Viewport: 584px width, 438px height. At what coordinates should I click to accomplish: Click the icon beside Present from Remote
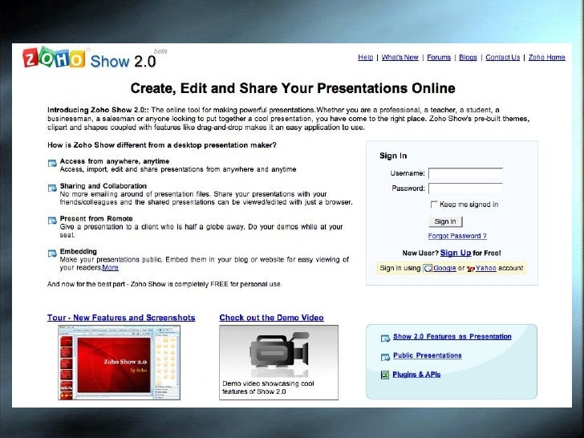(52, 221)
